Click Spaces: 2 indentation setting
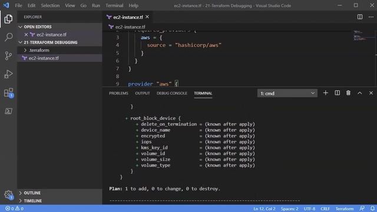377x212 pixels. [x=289, y=208]
